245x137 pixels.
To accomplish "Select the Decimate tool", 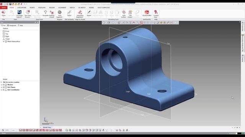I will click(46, 13).
